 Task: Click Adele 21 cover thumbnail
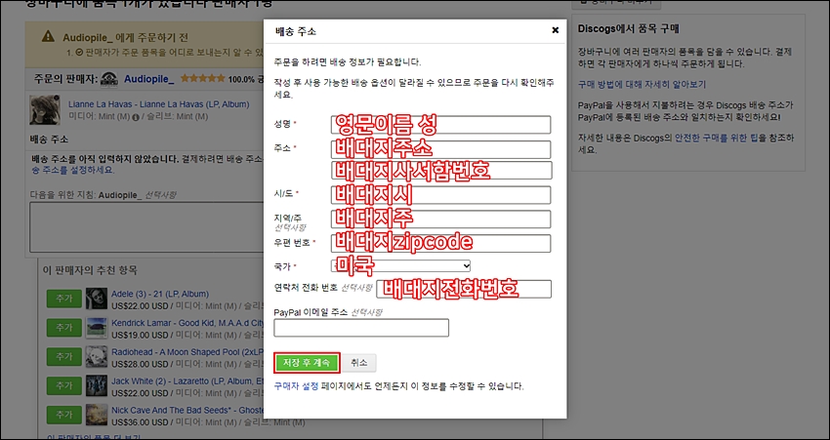(x=97, y=299)
